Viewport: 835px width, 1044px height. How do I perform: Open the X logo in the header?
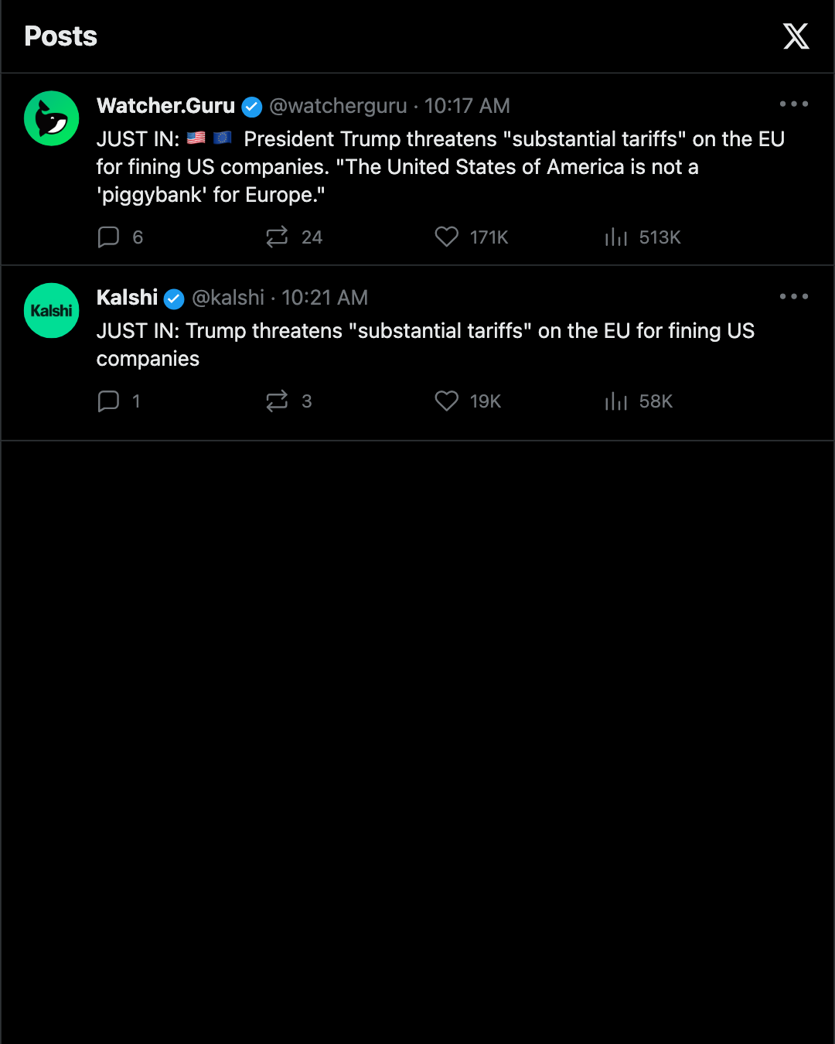[796, 36]
